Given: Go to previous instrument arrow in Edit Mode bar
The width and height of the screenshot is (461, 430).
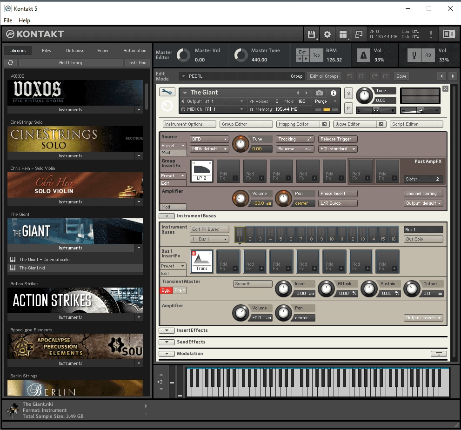Looking at the screenshot, I should [441, 76].
